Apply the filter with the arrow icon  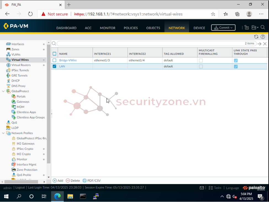click(x=259, y=44)
